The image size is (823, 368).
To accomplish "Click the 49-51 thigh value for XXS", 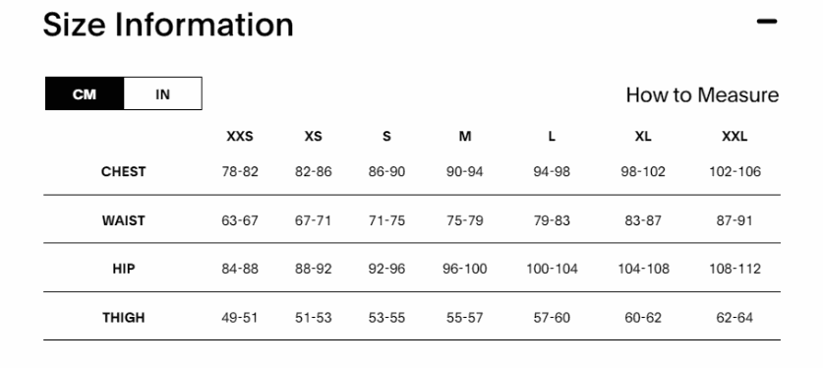I will pyautogui.click(x=240, y=318).
